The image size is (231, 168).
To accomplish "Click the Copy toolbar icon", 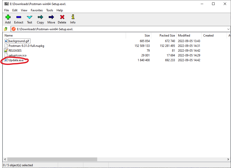I will tap(40, 17).
